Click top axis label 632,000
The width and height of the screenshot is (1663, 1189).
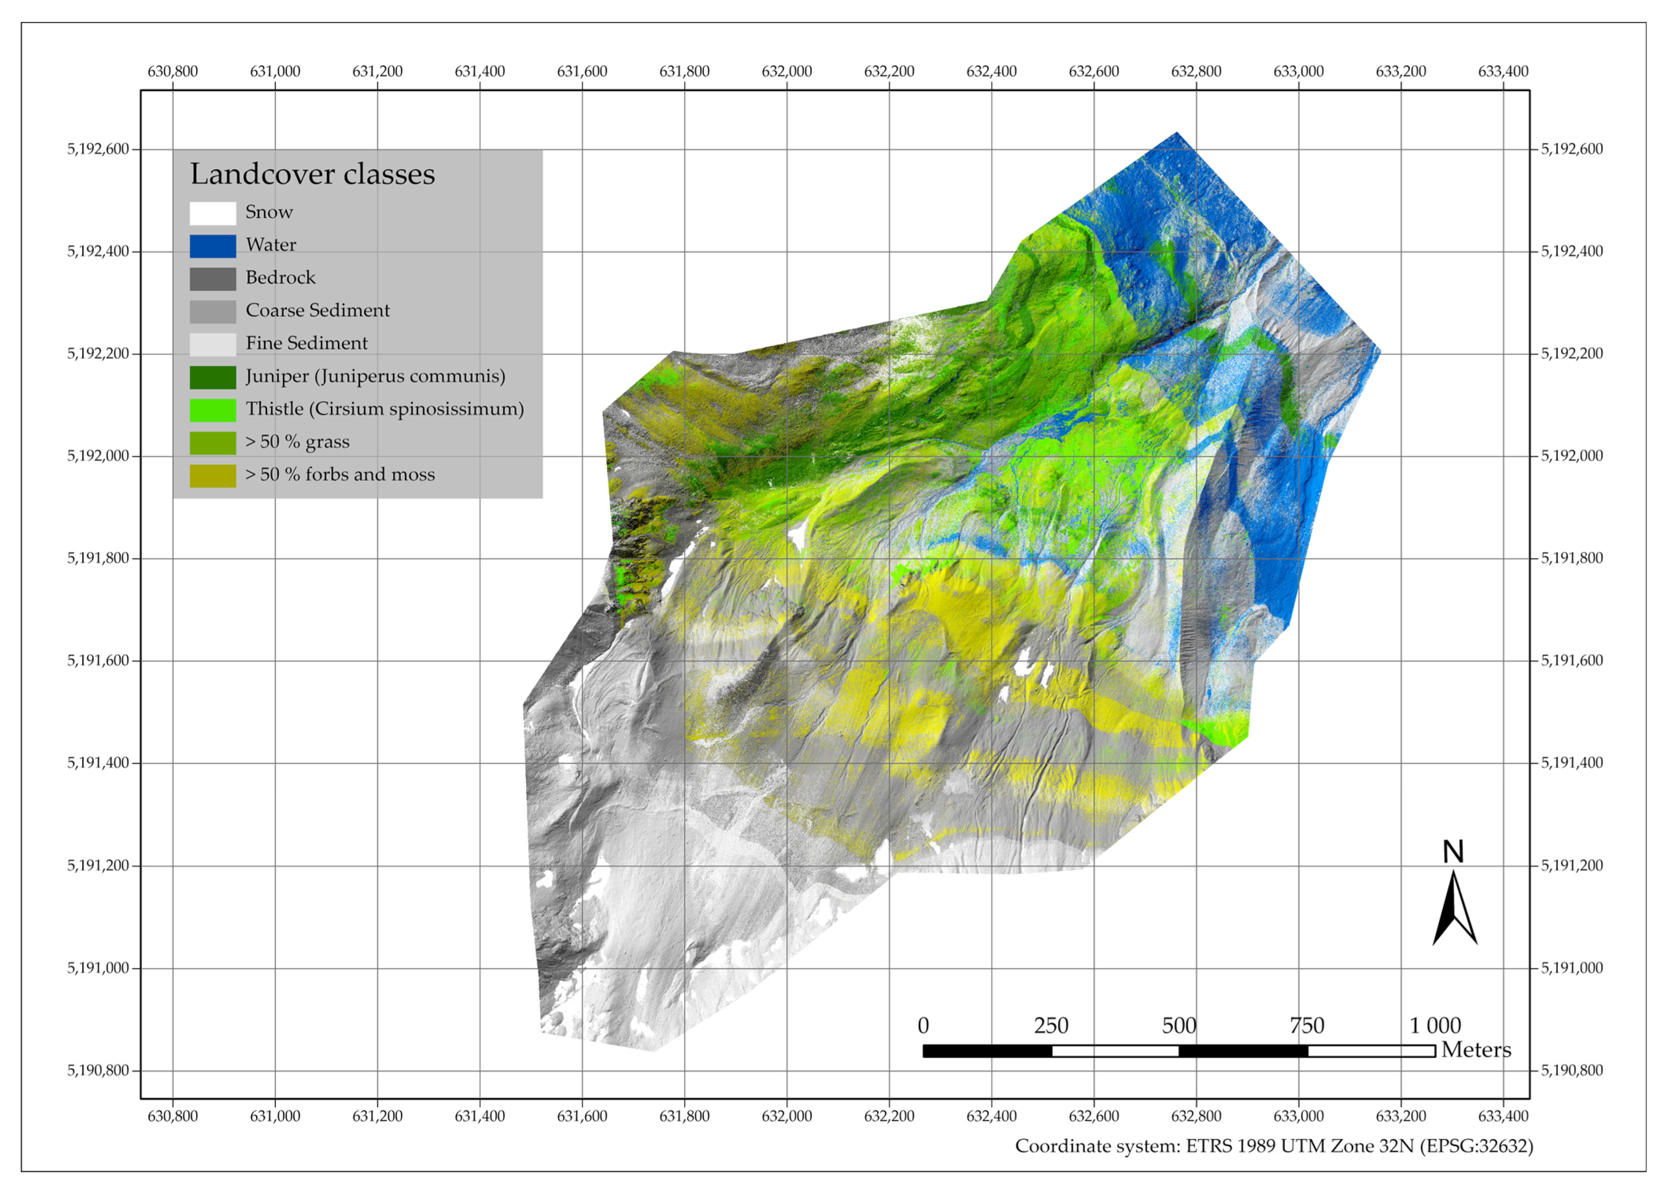(786, 72)
